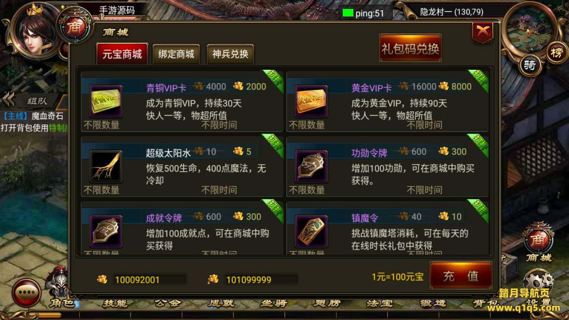Collapse the 组队 panel with double arrow

click(9, 100)
